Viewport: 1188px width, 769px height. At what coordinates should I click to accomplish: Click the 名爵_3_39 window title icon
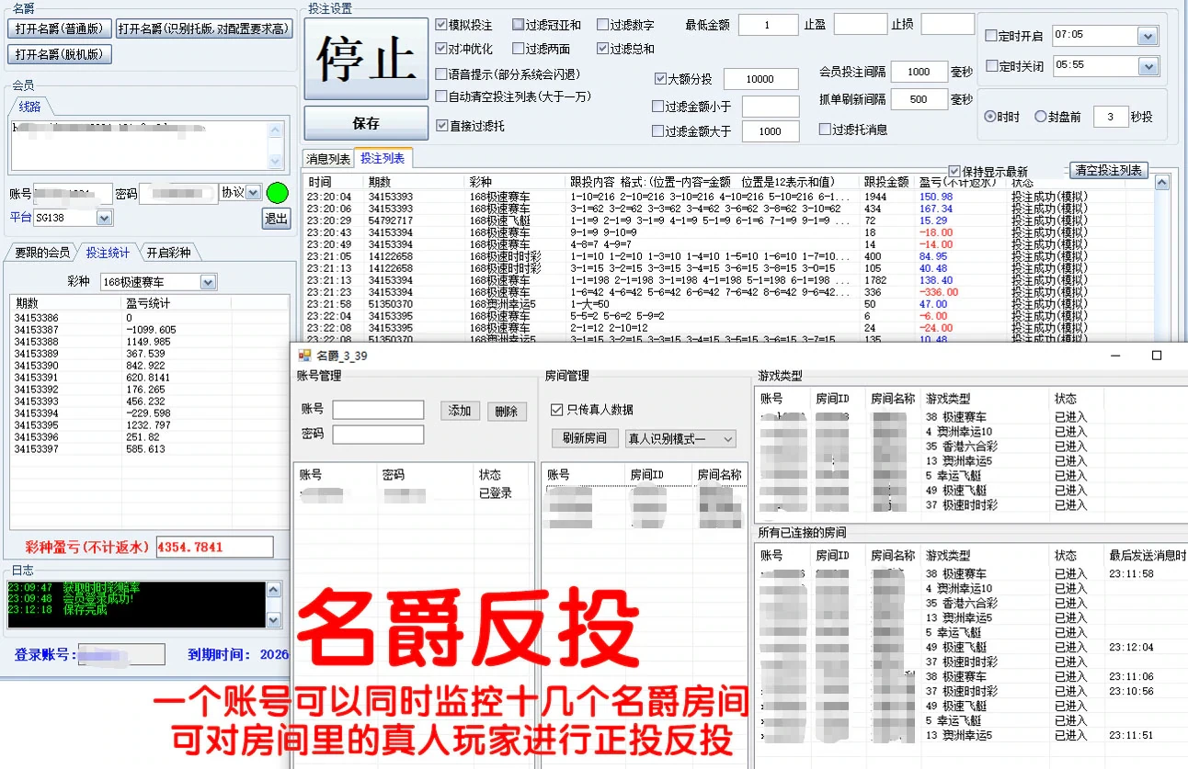click(x=304, y=355)
